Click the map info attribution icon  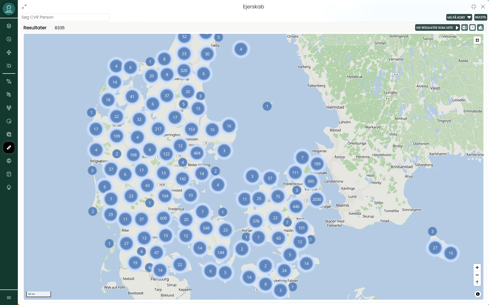coord(478,294)
